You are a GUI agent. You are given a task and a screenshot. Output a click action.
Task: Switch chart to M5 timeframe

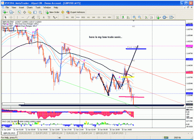click(x=73, y=17)
